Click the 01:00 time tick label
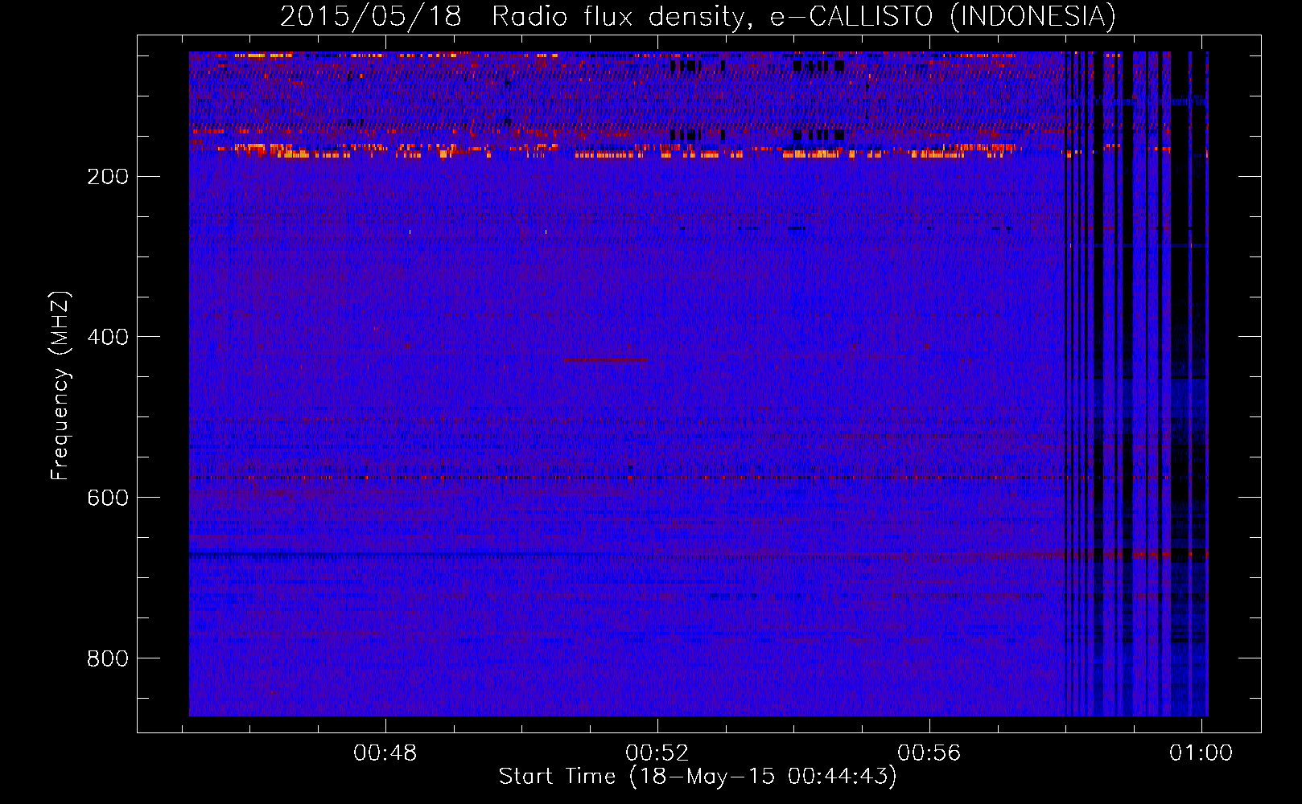This screenshot has height=804, width=1302. pyautogui.click(x=1201, y=753)
